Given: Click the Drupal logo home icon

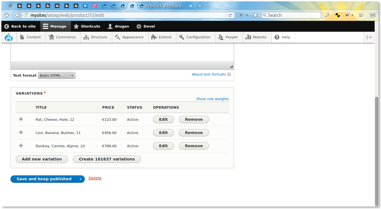Looking at the screenshot, I should coord(9,37).
